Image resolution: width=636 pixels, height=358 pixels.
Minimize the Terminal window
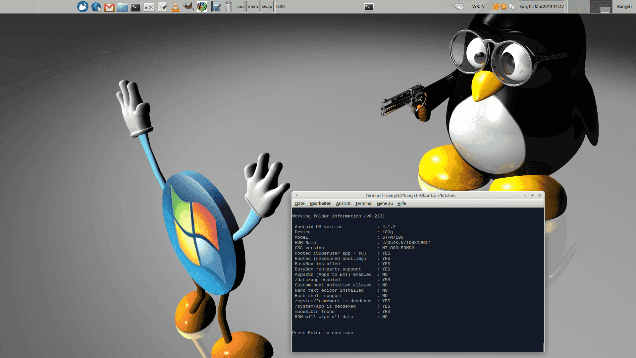tap(525, 195)
